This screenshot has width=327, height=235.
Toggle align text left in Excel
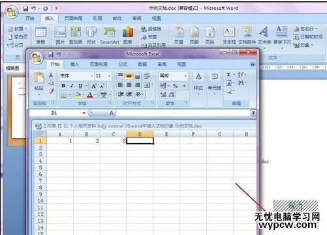point(120,85)
